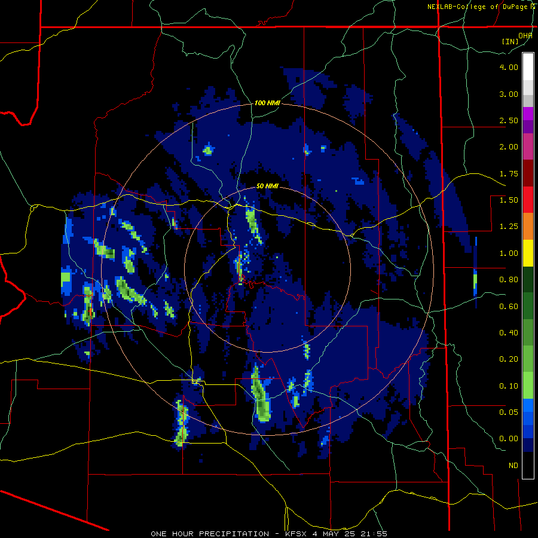Screen dimensions: 538x538
Task: Click the dark red 1.75 legend swatch
Action: click(528, 173)
